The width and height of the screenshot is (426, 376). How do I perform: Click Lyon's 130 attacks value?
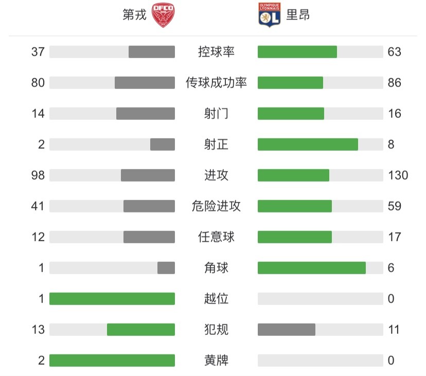pyautogui.click(x=398, y=175)
